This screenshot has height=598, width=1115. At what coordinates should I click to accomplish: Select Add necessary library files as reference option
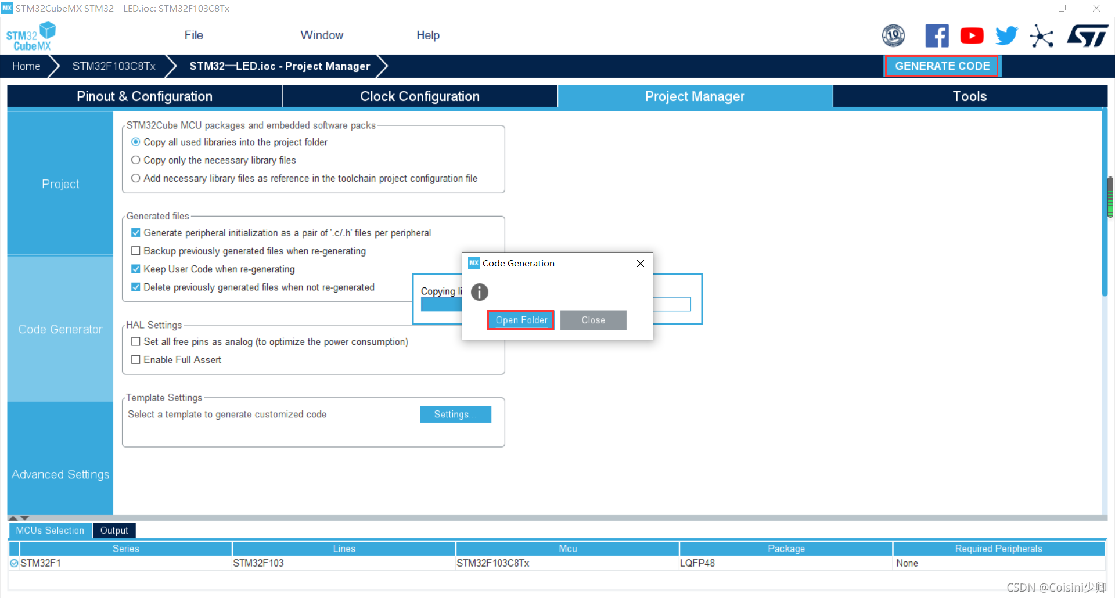click(136, 178)
